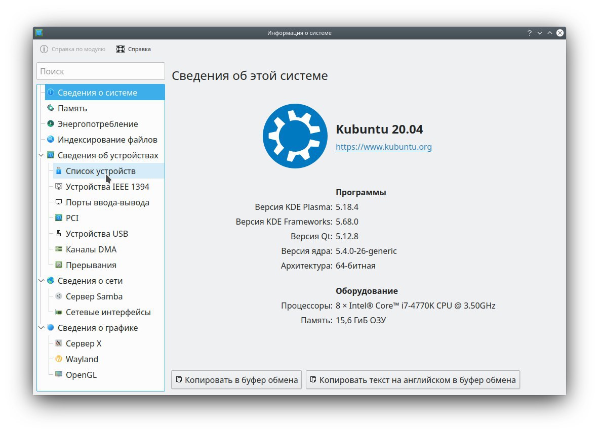Select Сведения об устройствах category
Screen dimensions: 599x434
click(105, 155)
